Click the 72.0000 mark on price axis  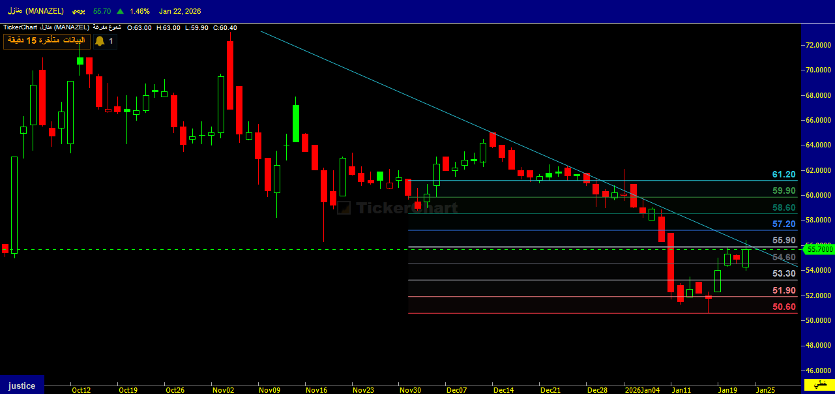pyautogui.click(x=817, y=45)
